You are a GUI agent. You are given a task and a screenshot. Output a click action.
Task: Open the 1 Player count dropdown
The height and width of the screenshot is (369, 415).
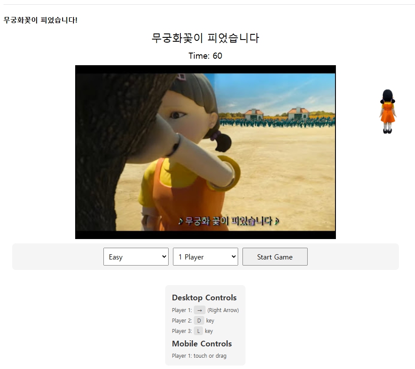[205, 257]
